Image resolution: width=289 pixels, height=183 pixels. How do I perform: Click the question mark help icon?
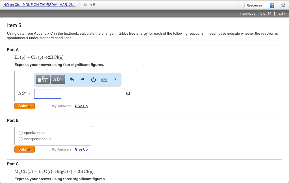[x=115, y=80]
